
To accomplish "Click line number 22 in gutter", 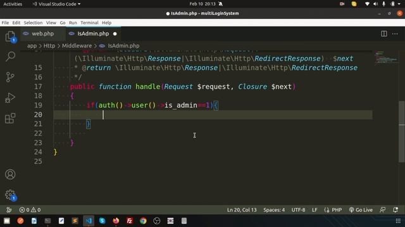I will click(38, 133).
